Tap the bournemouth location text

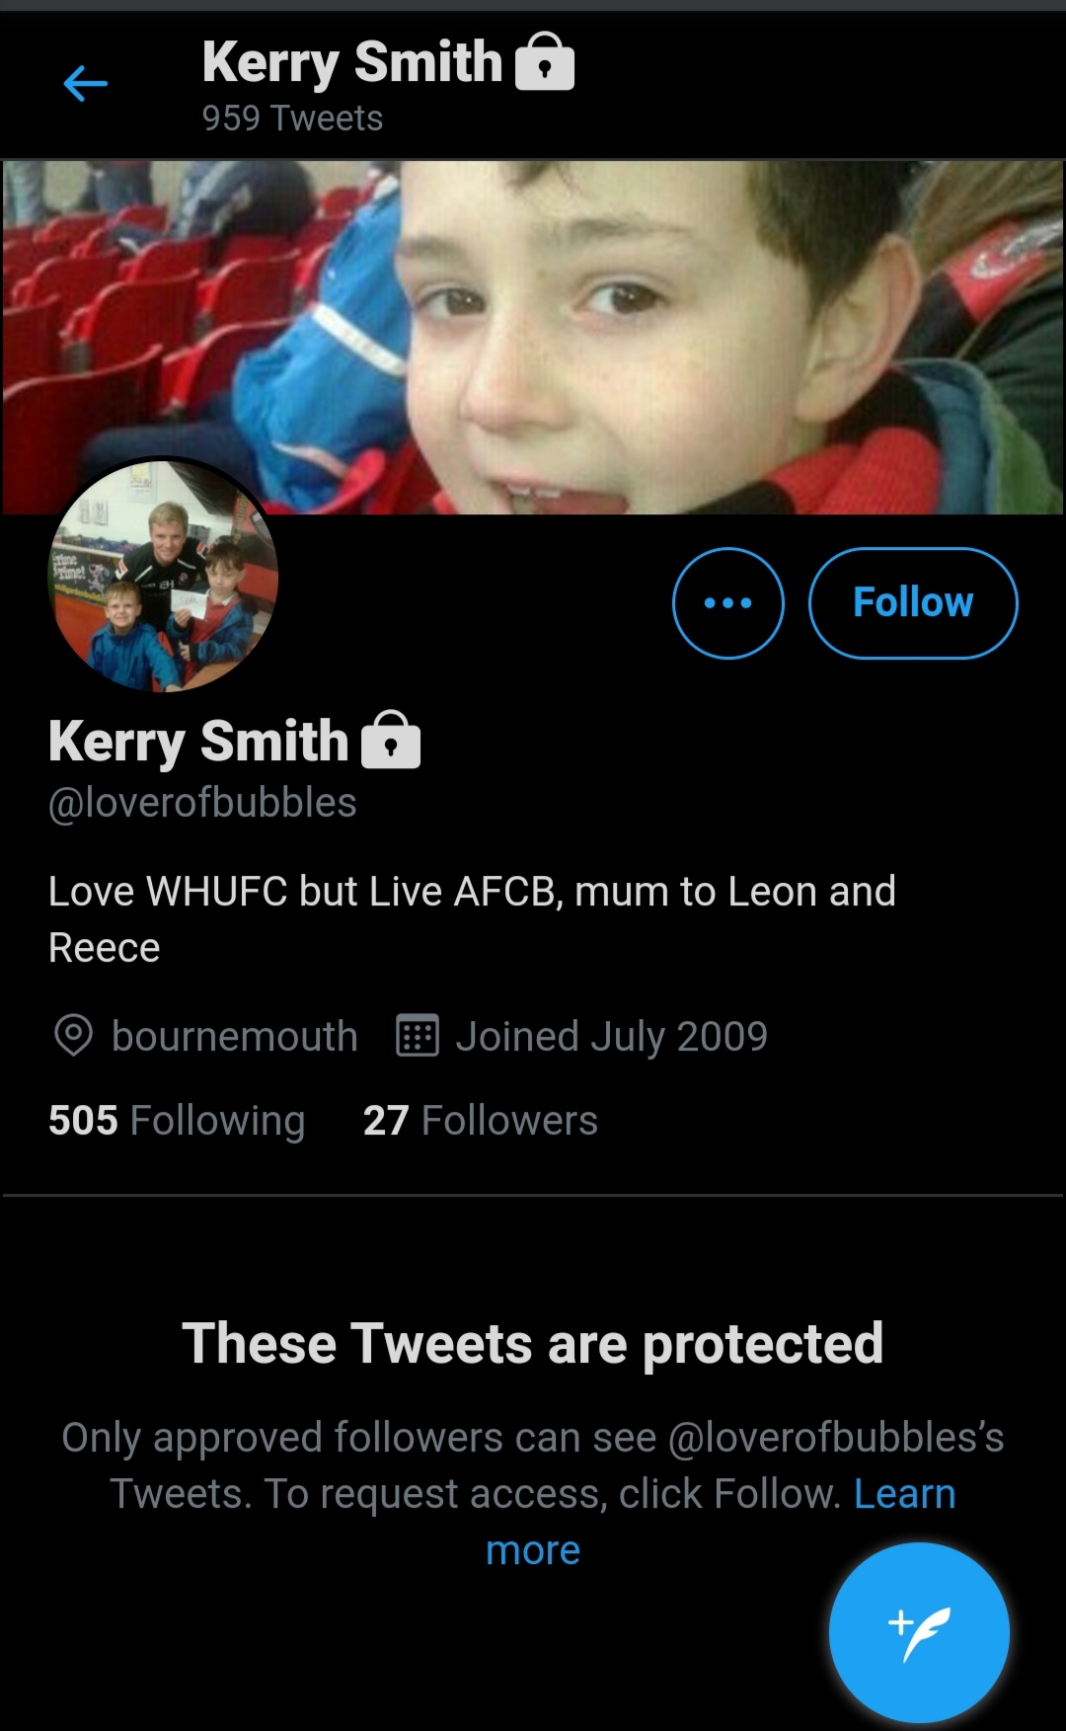(x=235, y=1036)
